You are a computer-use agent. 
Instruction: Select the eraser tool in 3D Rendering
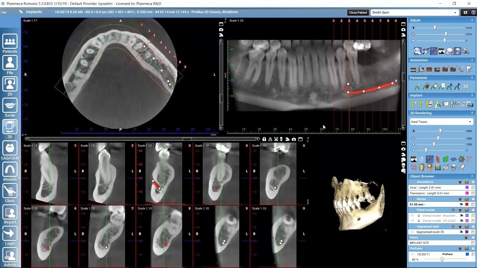(462, 168)
